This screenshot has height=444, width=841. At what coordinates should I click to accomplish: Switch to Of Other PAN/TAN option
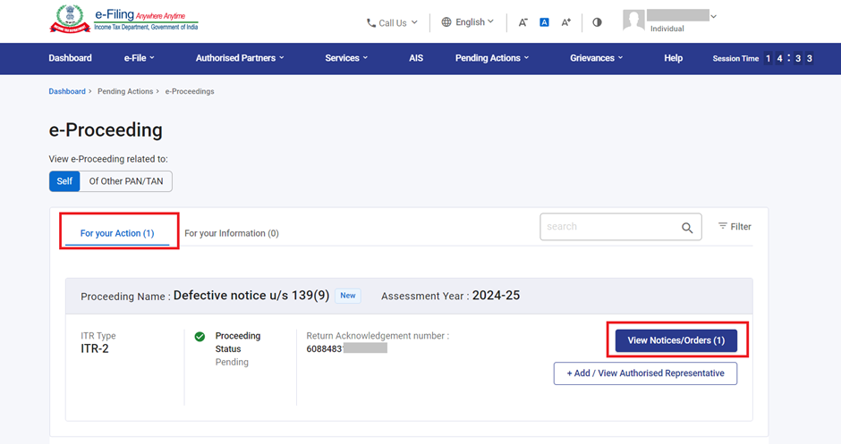point(126,181)
